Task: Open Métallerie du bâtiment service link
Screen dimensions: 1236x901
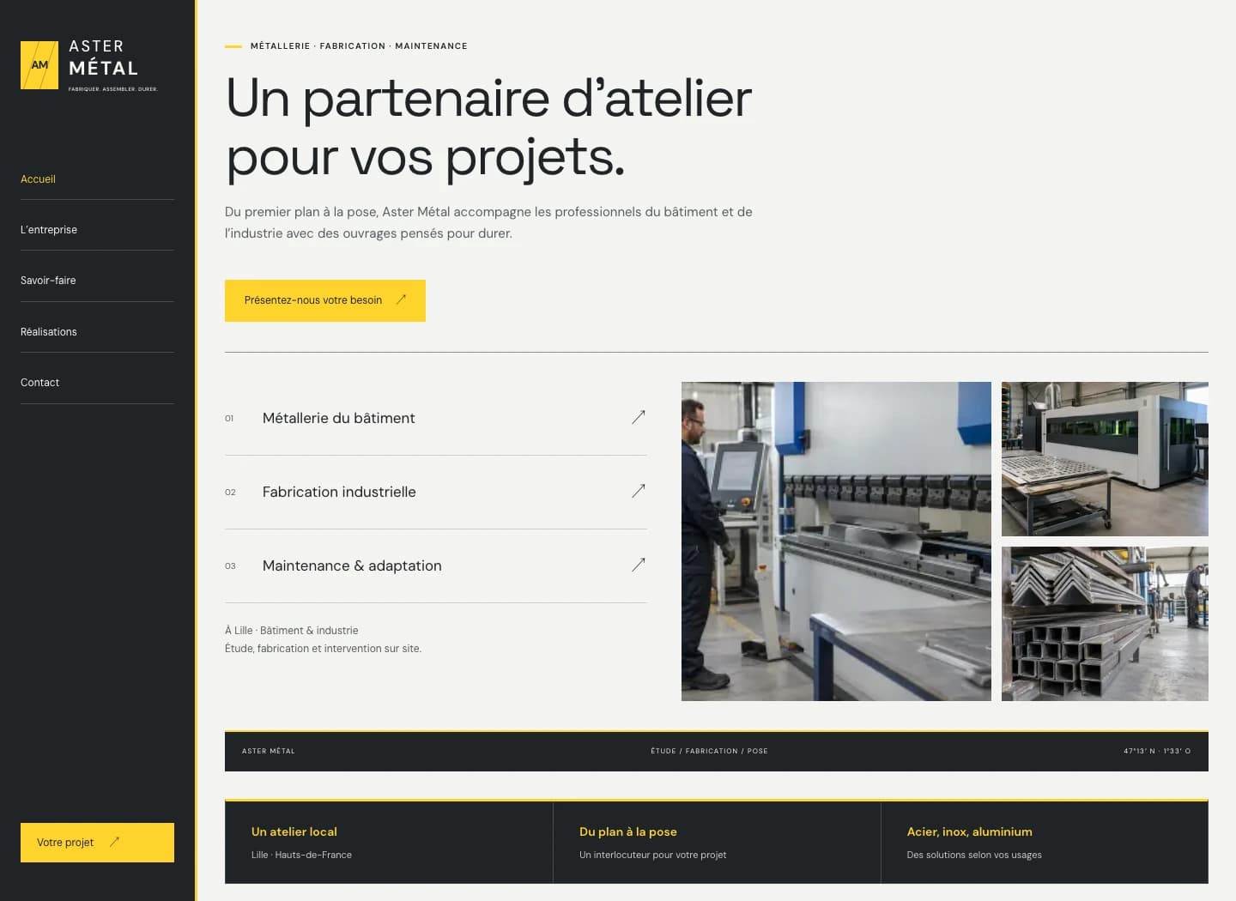Action: (x=436, y=418)
